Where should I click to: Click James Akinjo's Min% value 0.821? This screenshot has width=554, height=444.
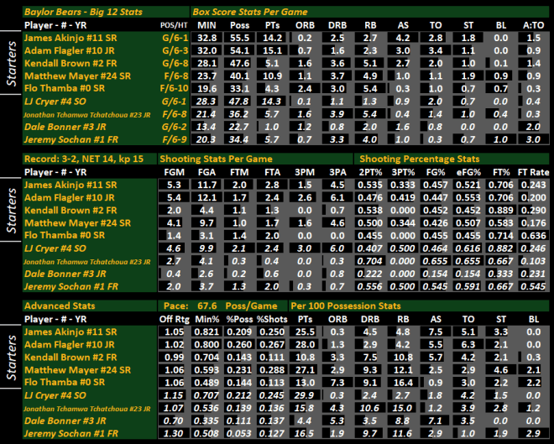tap(207, 332)
